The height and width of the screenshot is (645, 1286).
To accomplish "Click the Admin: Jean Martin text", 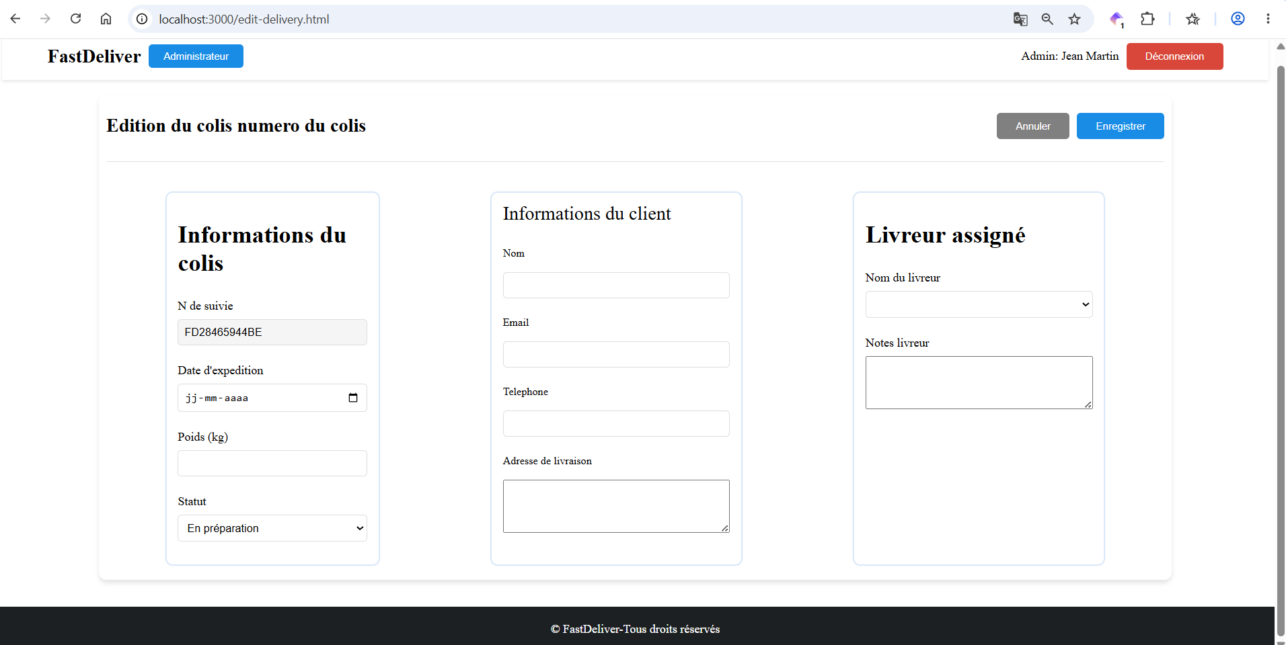I will [x=1069, y=56].
